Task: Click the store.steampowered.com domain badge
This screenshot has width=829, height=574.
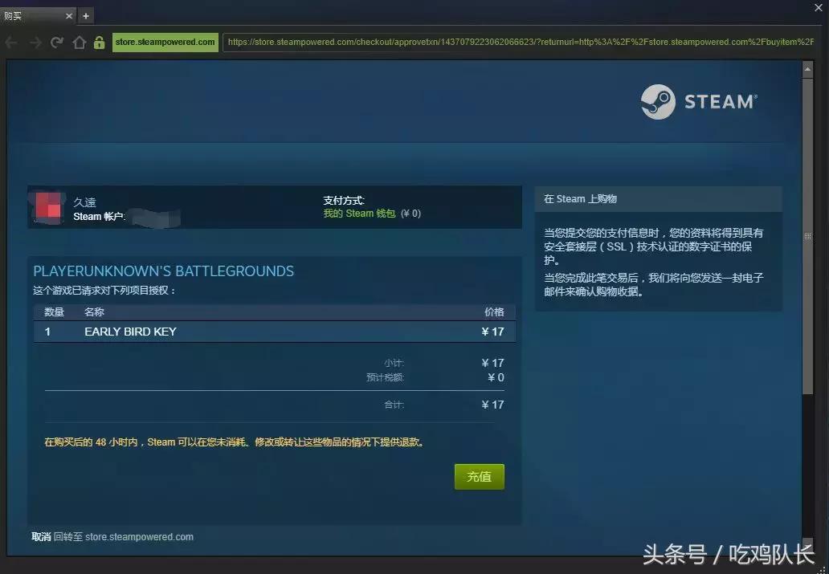Action: (165, 43)
